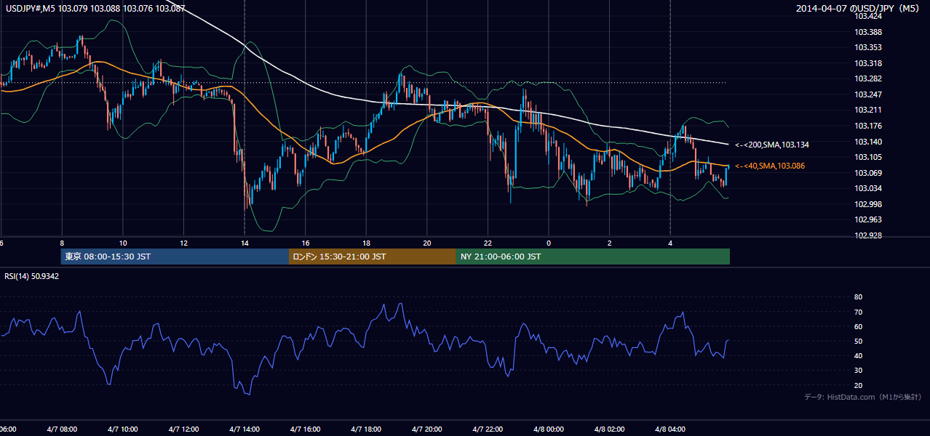Click the RSI scale value 40

858,355
